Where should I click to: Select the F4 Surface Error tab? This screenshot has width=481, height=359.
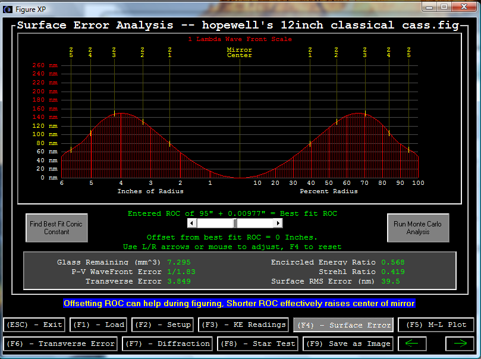343,325
